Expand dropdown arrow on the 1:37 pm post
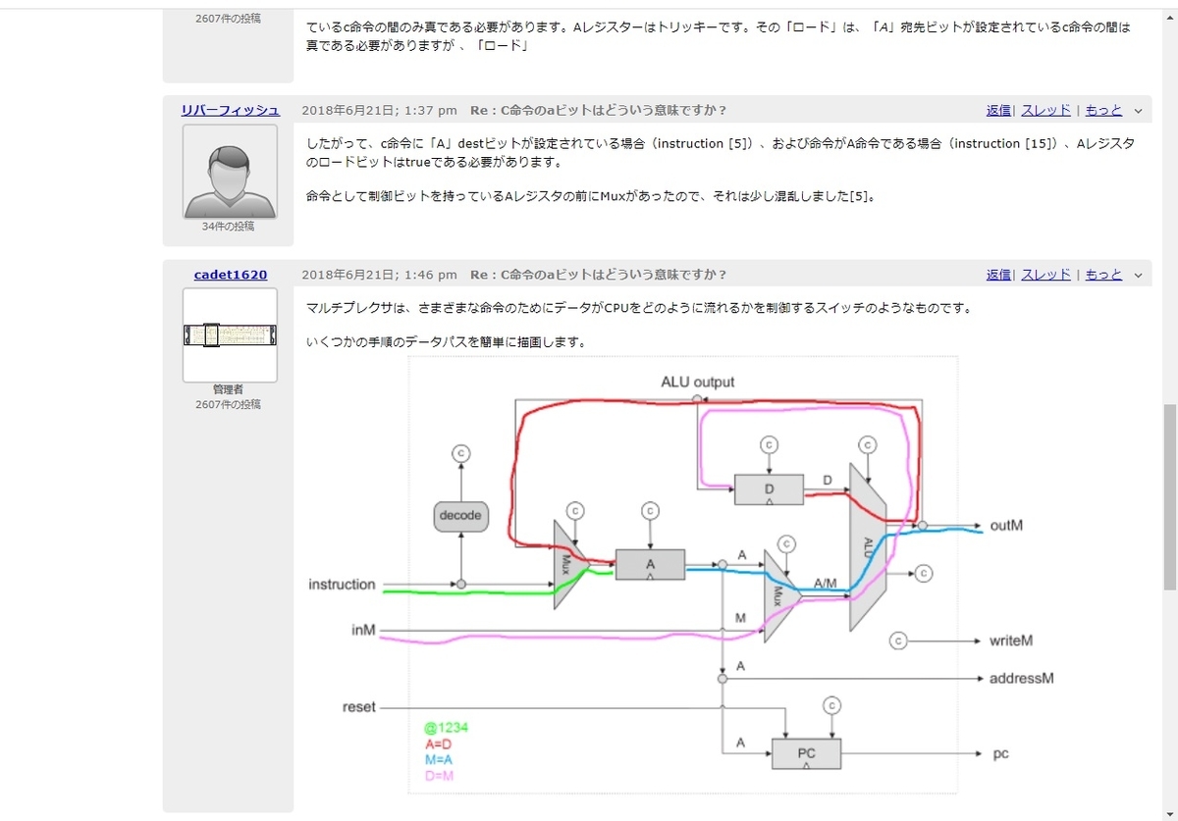1178x821 pixels. [1138, 111]
